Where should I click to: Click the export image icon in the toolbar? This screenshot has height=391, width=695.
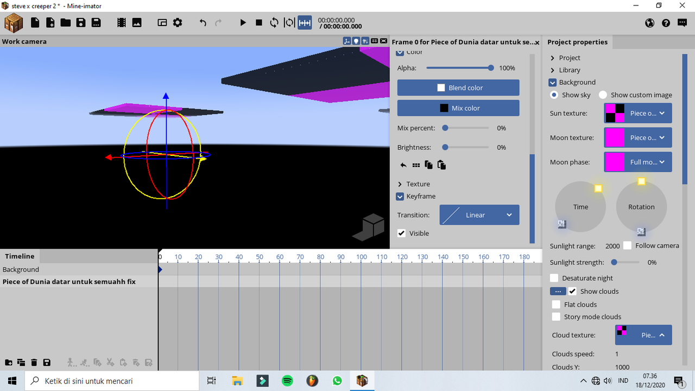click(x=136, y=23)
